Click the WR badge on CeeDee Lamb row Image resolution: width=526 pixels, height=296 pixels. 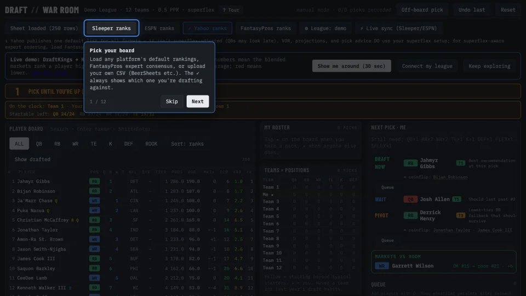pos(94,278)
